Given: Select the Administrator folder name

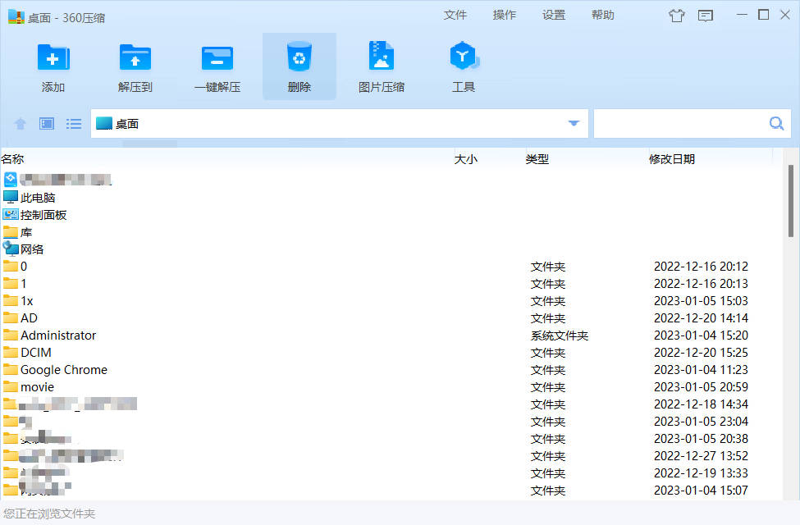Looking at the screenshot, I should [x=58, y=336].
